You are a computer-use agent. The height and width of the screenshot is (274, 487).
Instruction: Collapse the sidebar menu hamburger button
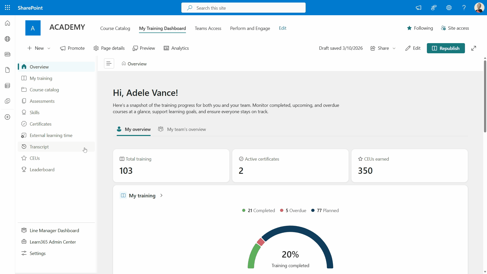click(109, 63)
